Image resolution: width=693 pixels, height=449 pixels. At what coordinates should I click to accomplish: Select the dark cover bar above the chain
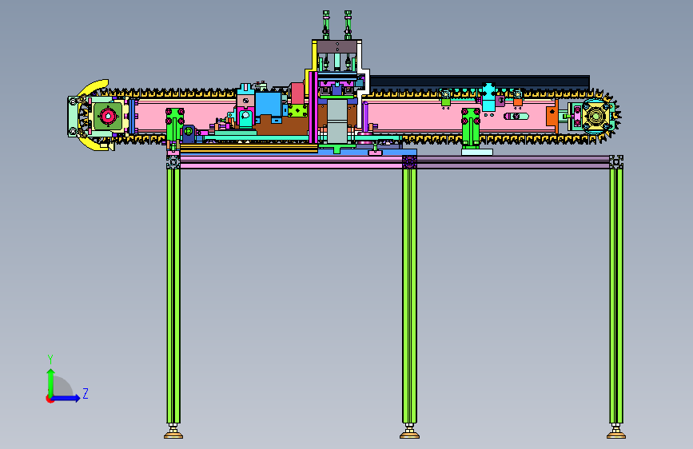pyautogui.click(x=480, y=81)
